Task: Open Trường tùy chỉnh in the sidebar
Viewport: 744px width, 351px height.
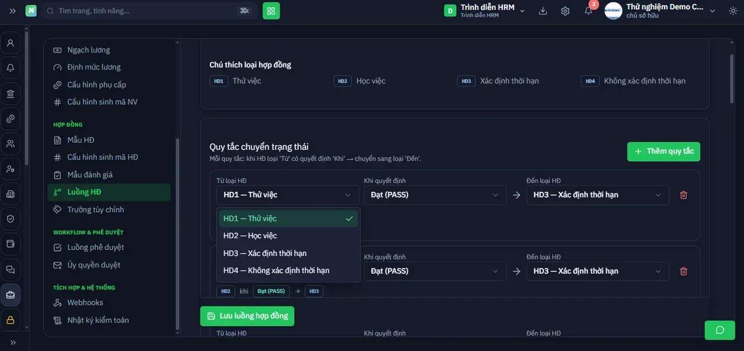Action: point(109,210)
